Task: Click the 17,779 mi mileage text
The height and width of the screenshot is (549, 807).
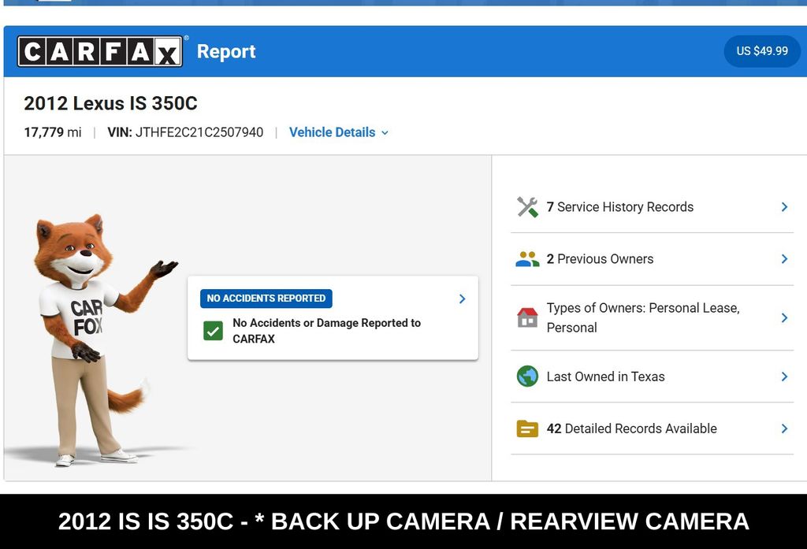Action: tap(53, 132)
